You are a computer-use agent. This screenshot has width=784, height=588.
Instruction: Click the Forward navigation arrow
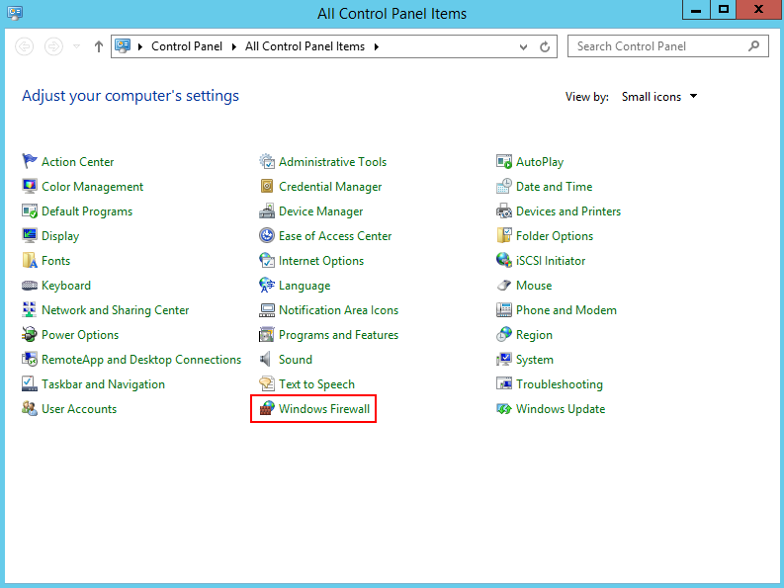point(53,46)
